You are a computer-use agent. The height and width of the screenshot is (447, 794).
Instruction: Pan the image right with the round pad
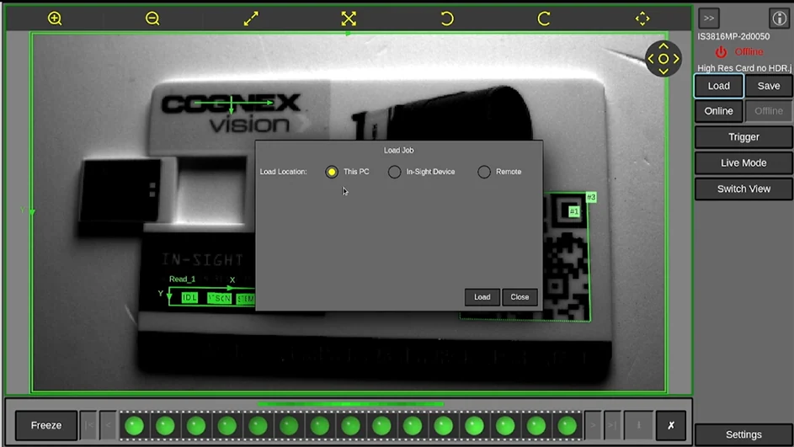[x=675, y=59]
